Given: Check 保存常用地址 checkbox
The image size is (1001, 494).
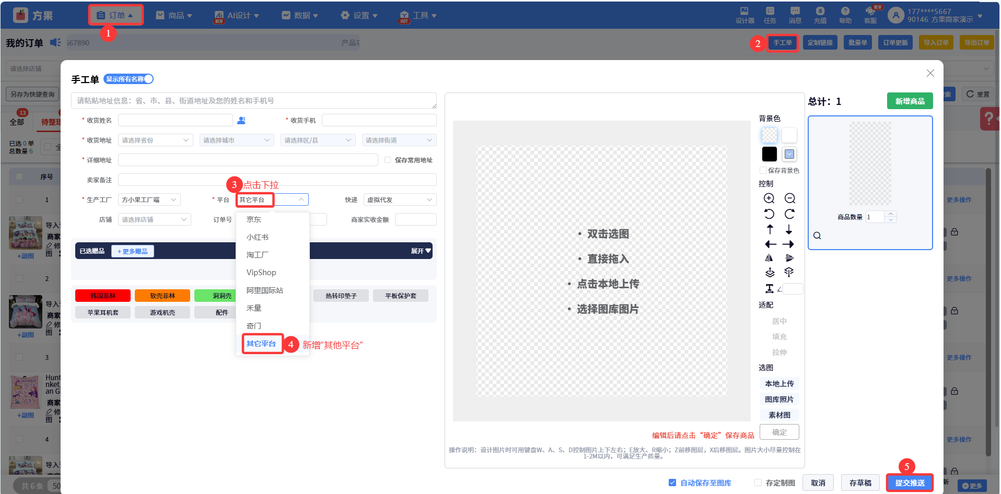Looking at the screenshot, I should (x=388, y=160).
